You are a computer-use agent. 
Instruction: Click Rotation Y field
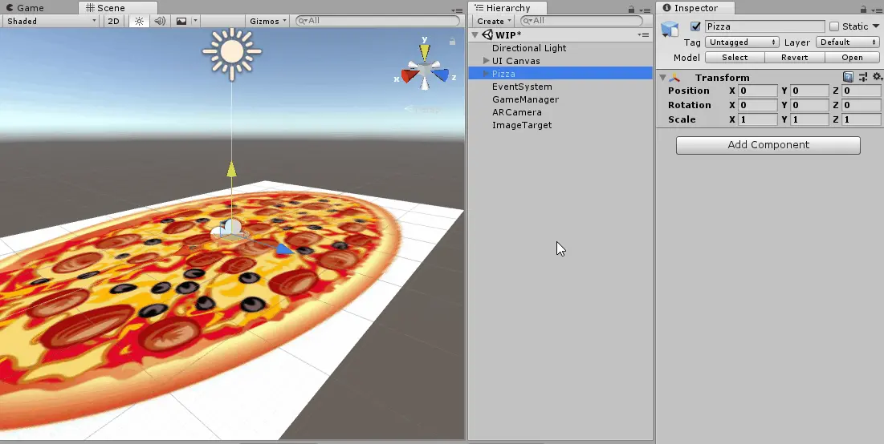tap(809, 105)
